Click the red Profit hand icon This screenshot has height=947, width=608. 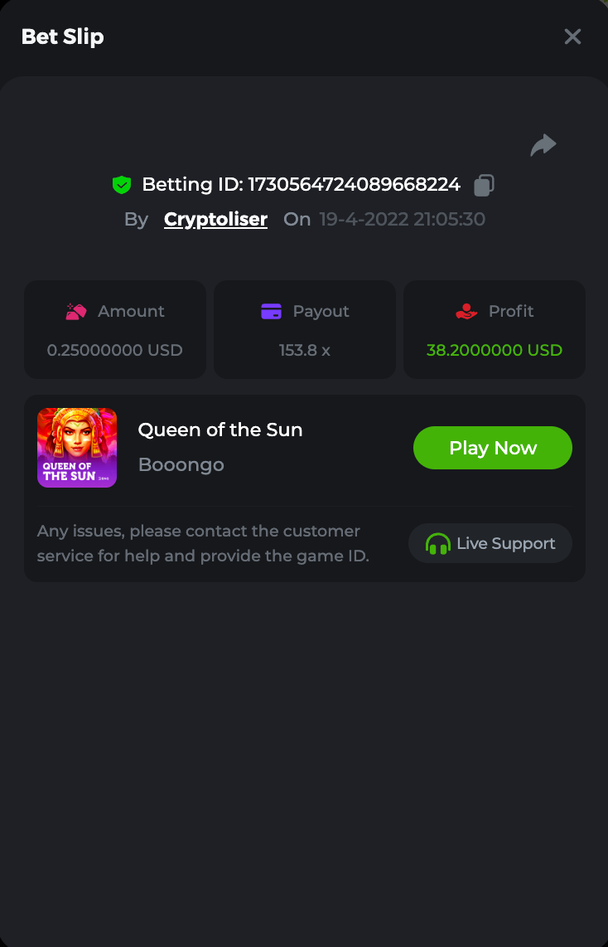[467, 312]
